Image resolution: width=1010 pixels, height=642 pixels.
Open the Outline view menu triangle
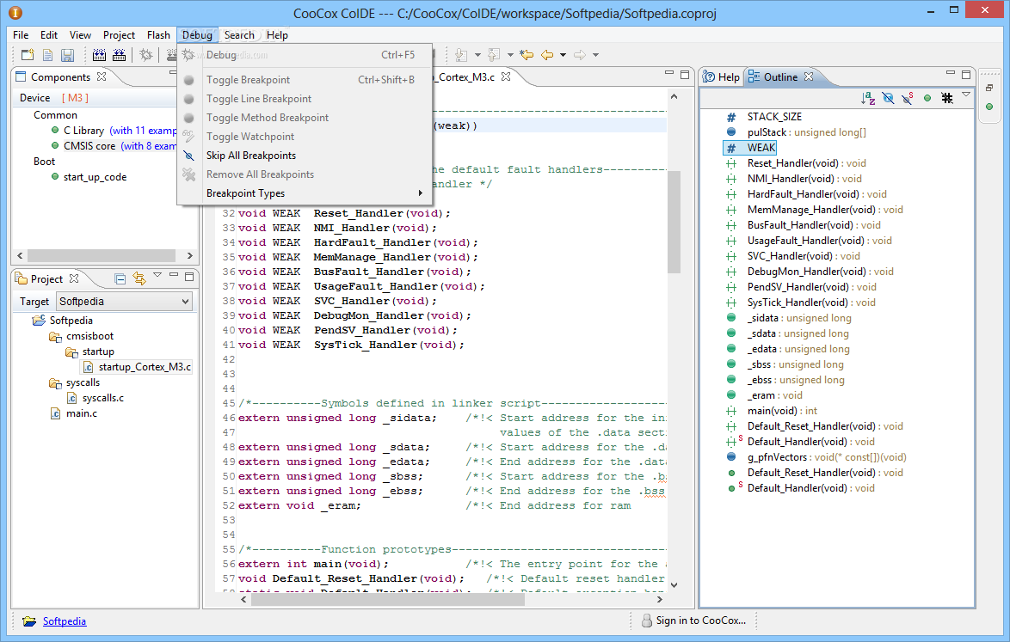coord(966,95)
